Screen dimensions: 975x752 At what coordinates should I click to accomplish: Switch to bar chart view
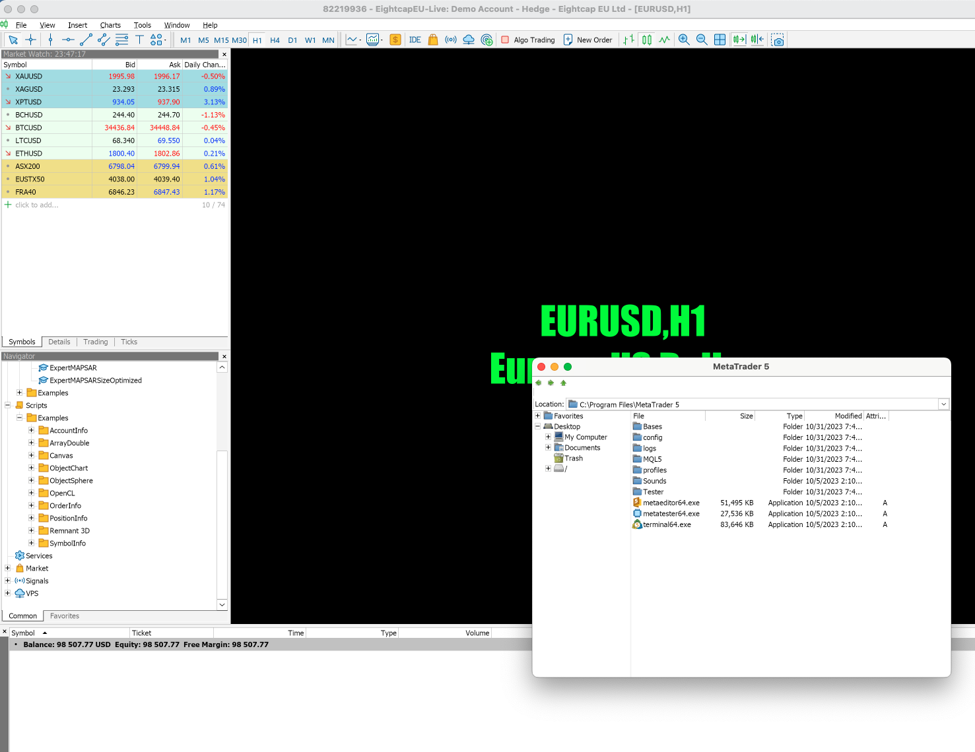click(x=629, y=40)
